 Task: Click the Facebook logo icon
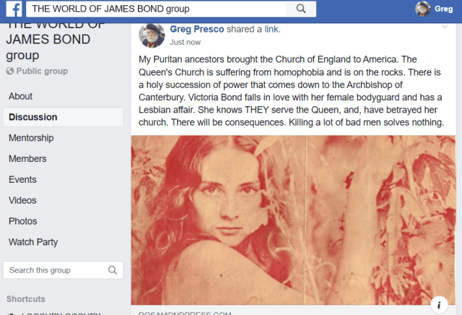14,9
